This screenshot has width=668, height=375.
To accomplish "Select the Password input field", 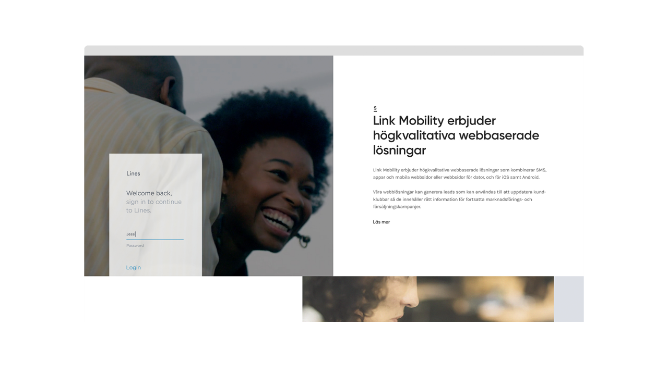I will tap(154, 245).
